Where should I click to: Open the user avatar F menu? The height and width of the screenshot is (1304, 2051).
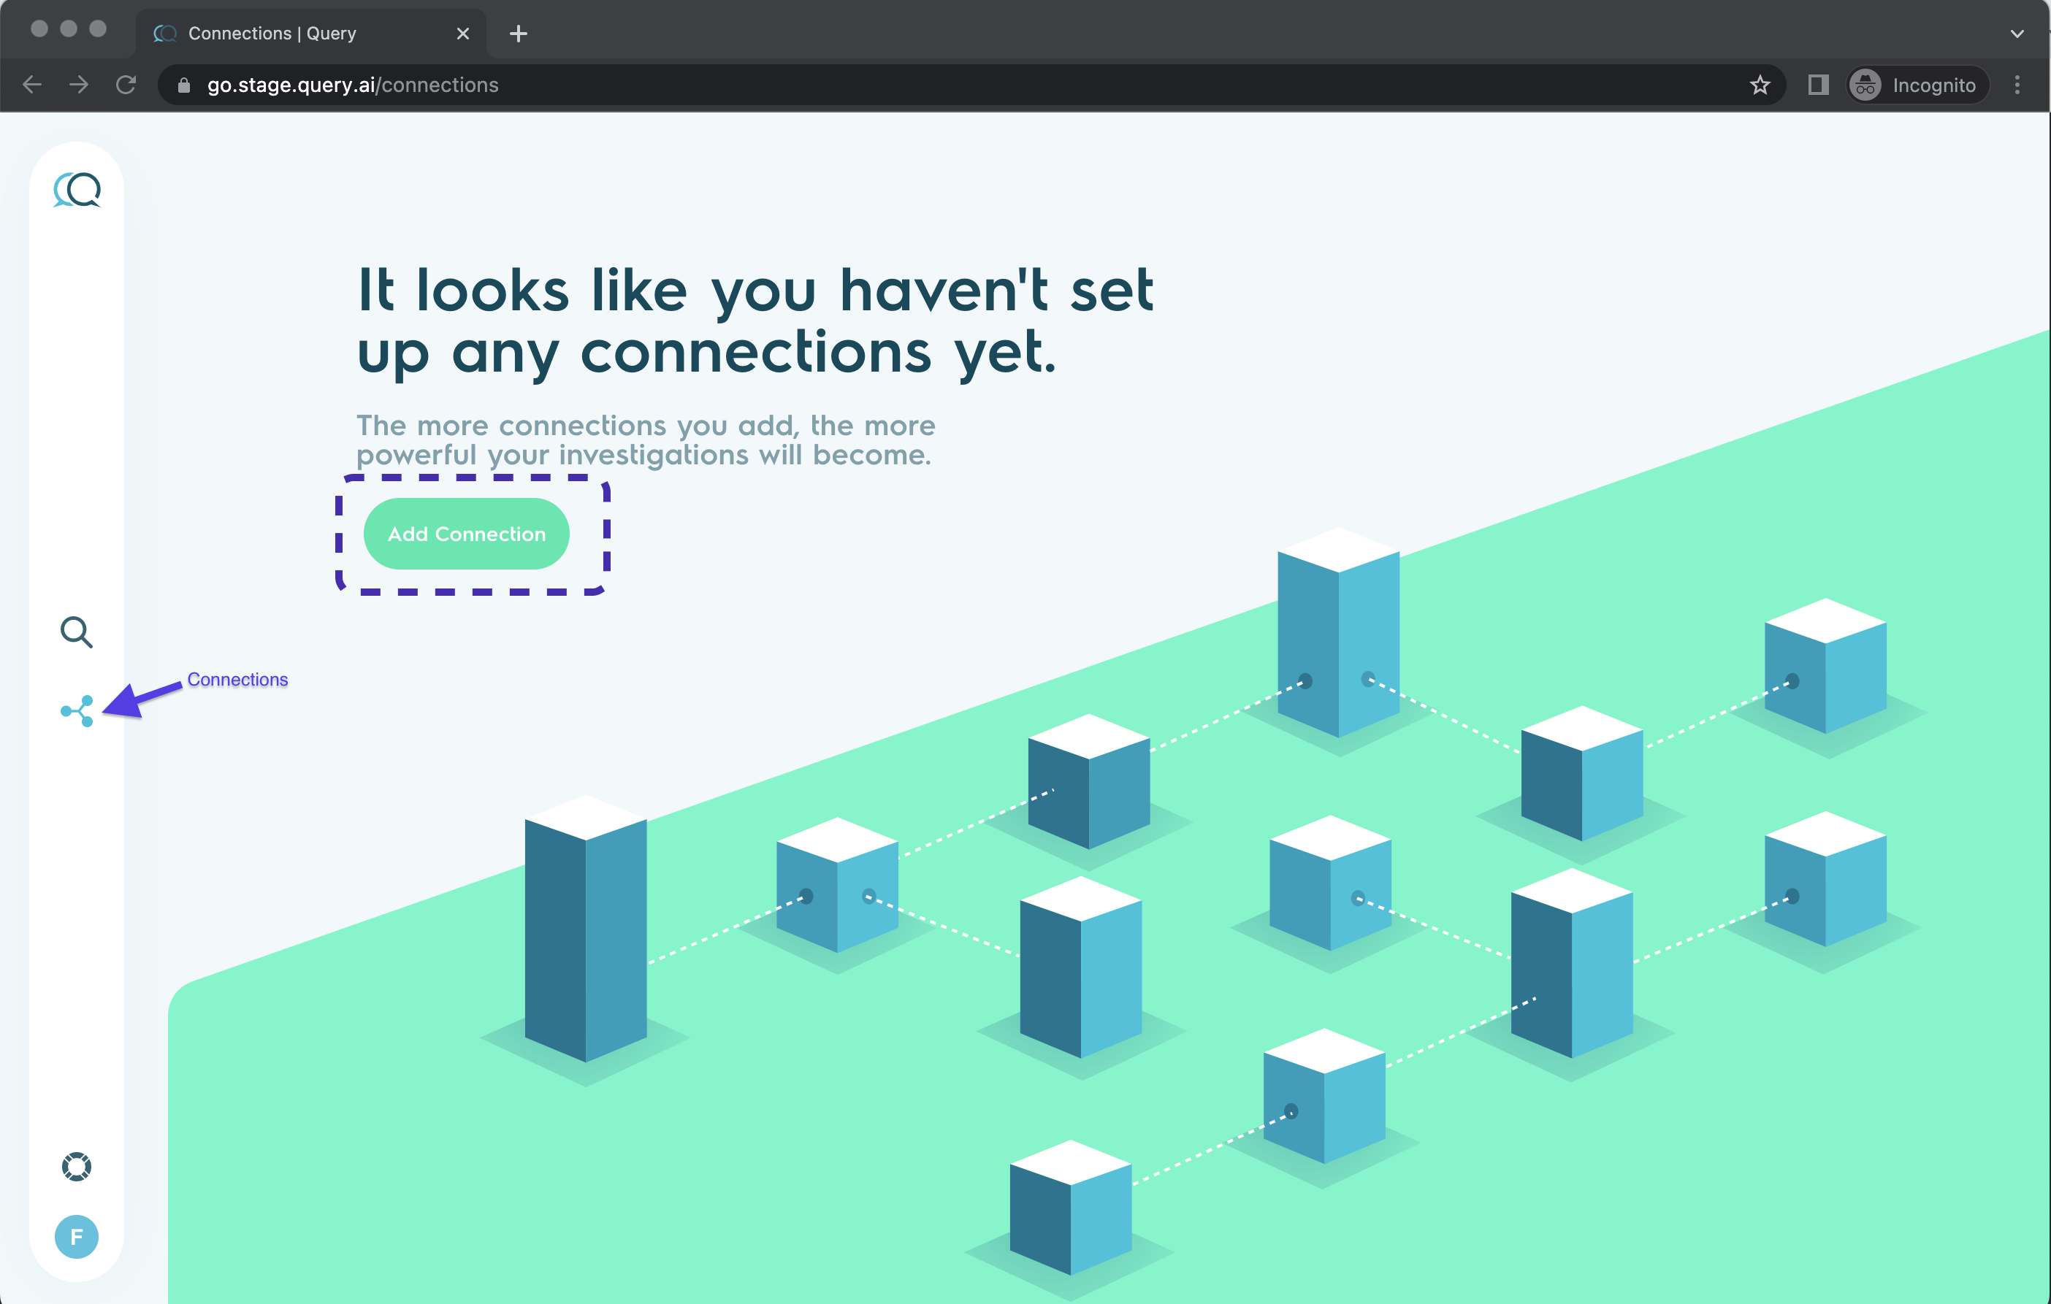77,1236
